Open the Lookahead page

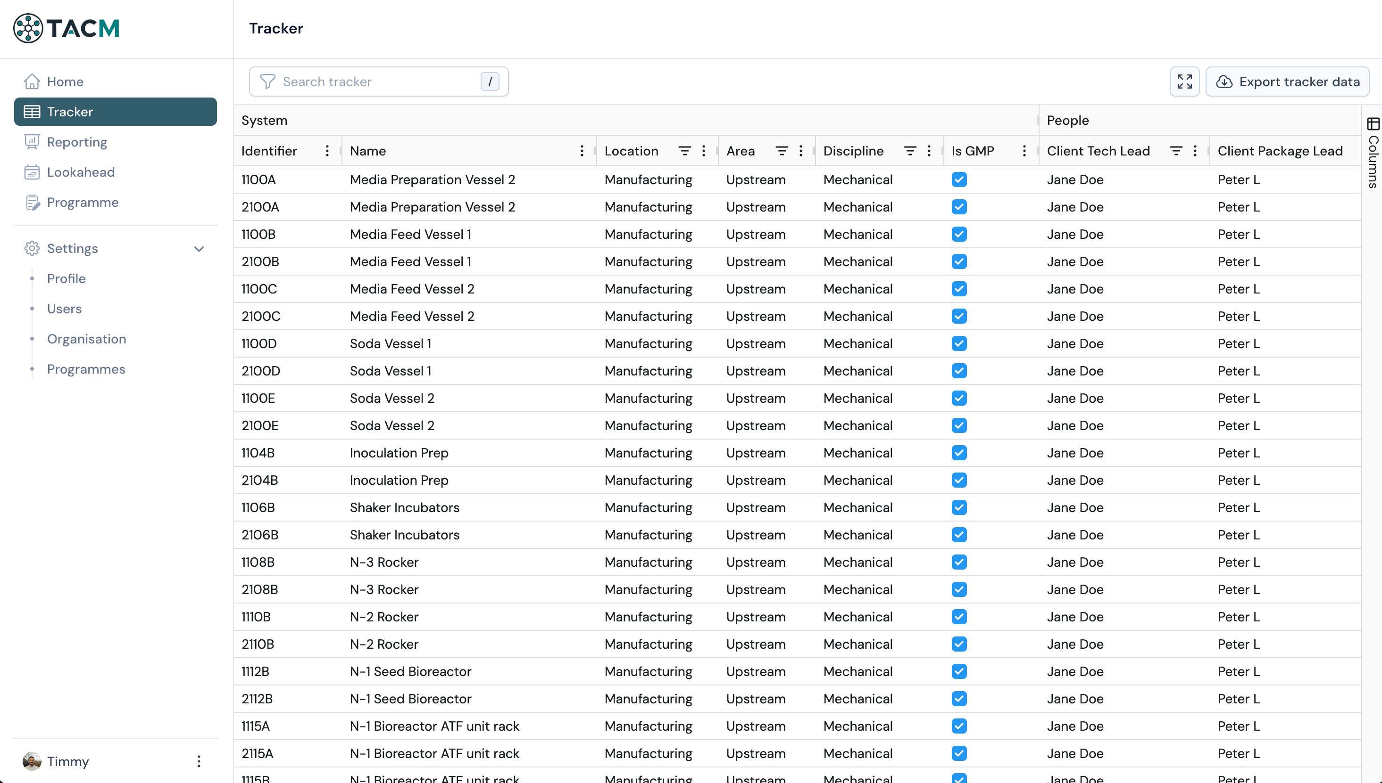tap(80, 172)
